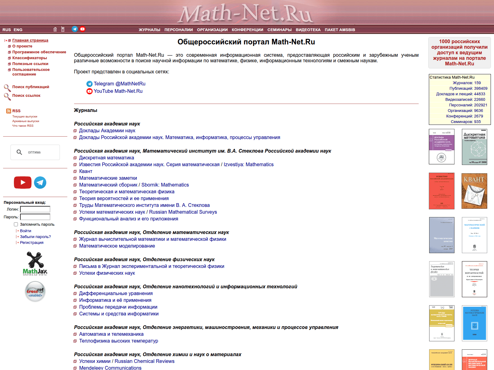This screenshot has width=494, height=370.
Task: Open the КВАНТ journal cover thumbnail
Action: pyautogui.click(x=475, y=191)
